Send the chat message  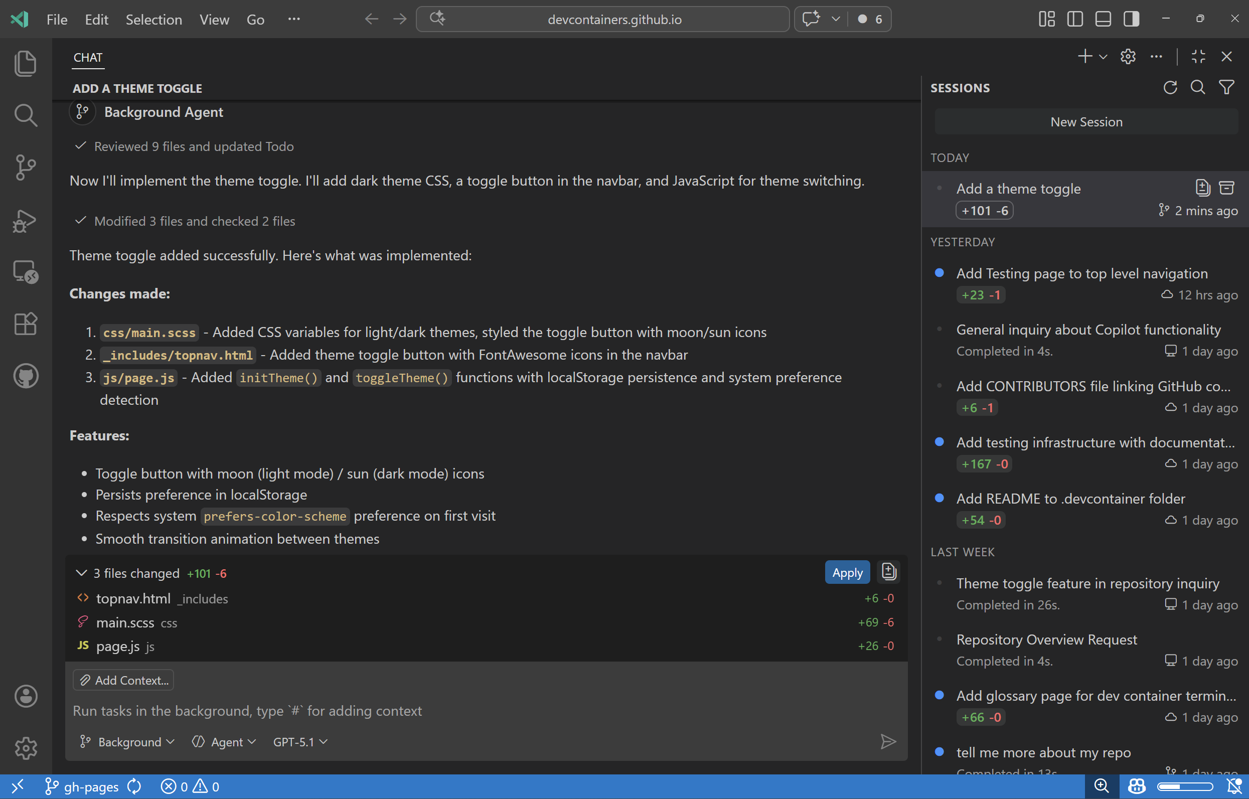(x=888, y=741)
